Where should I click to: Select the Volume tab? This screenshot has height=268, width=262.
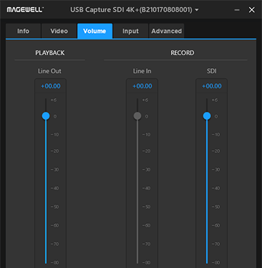94,31
